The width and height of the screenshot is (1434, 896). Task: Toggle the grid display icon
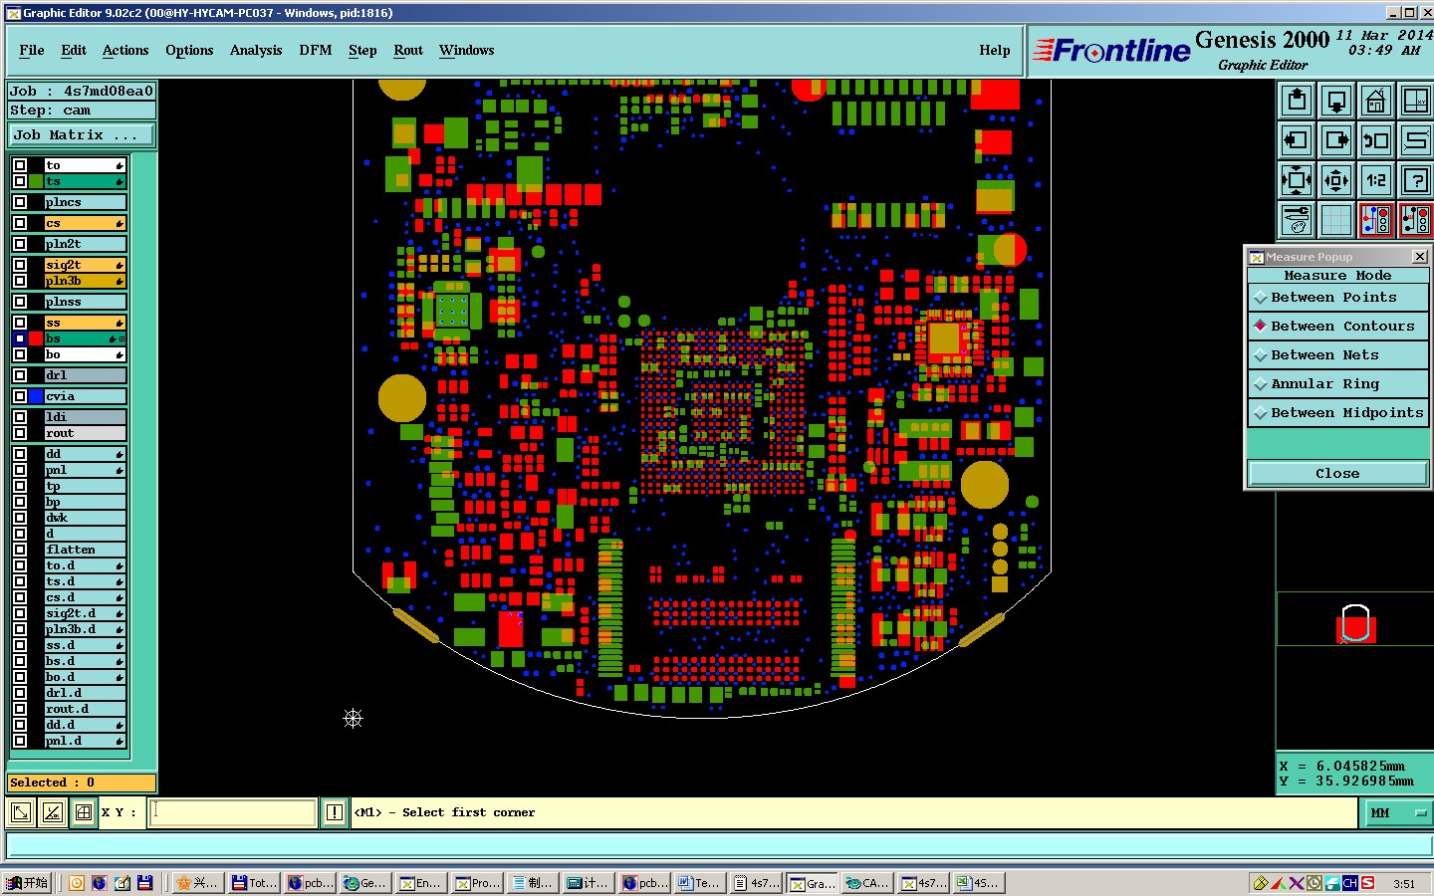1336,220
